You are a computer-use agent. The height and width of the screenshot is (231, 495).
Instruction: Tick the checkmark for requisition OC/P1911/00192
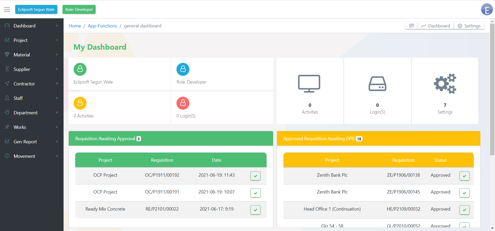coord(255,176)
